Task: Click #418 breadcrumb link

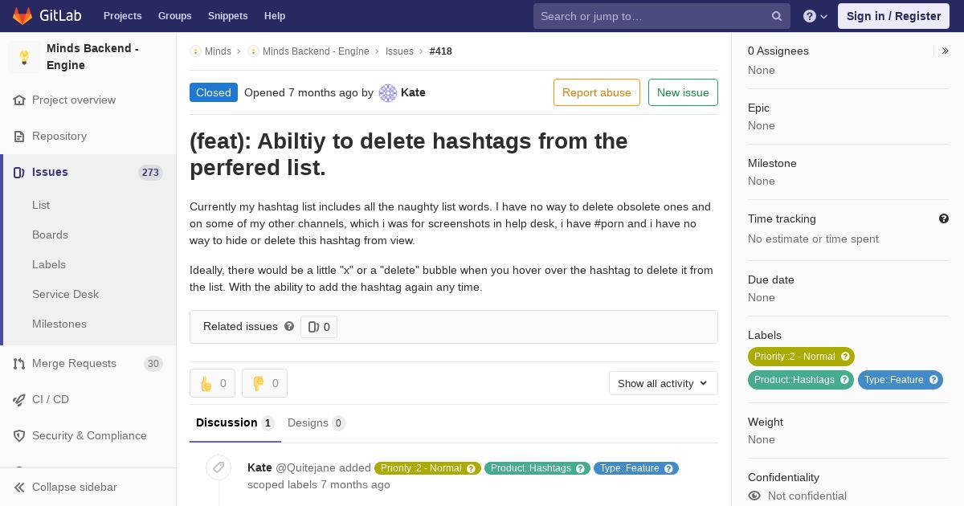Action: 441,51
